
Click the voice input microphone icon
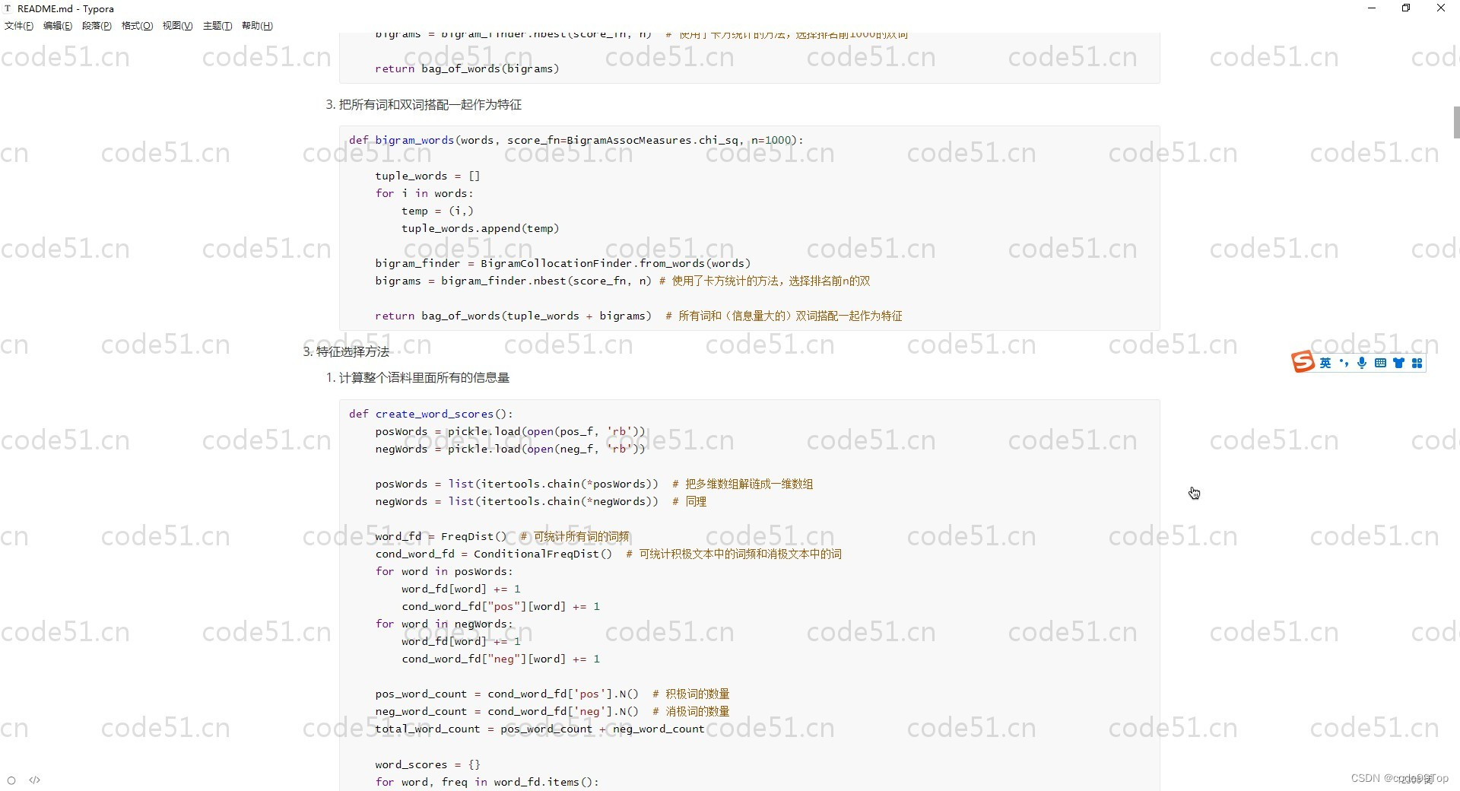click(x=1362, y=363)
